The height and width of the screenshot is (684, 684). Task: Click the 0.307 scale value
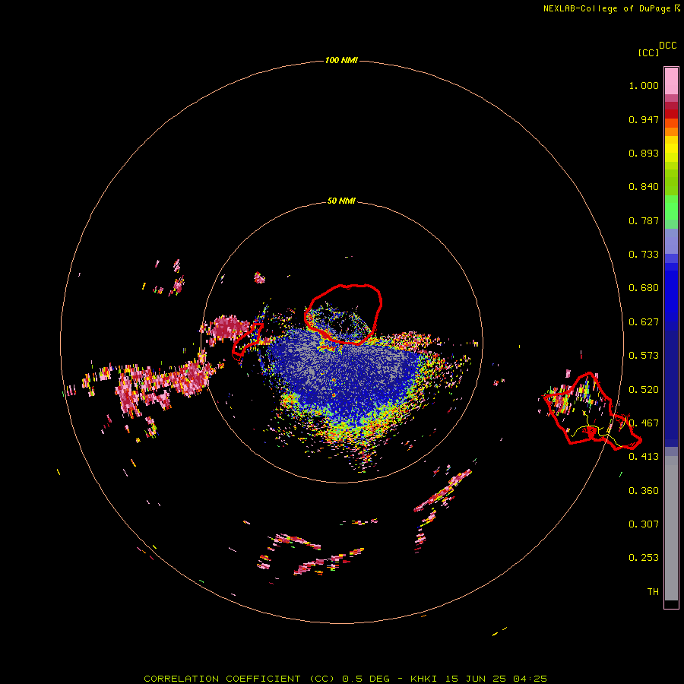(x=644, y=524)
